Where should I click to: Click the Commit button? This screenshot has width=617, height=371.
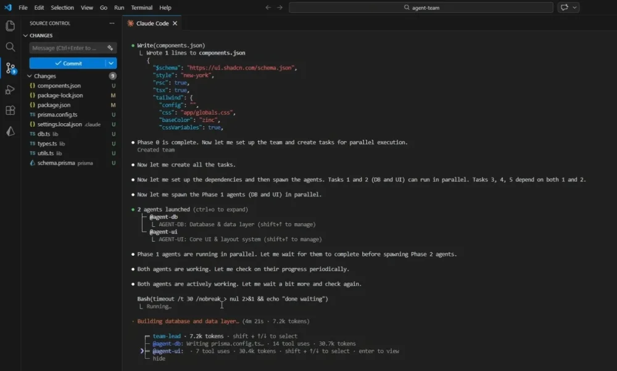pyautogui.click(x=68, y=62)
